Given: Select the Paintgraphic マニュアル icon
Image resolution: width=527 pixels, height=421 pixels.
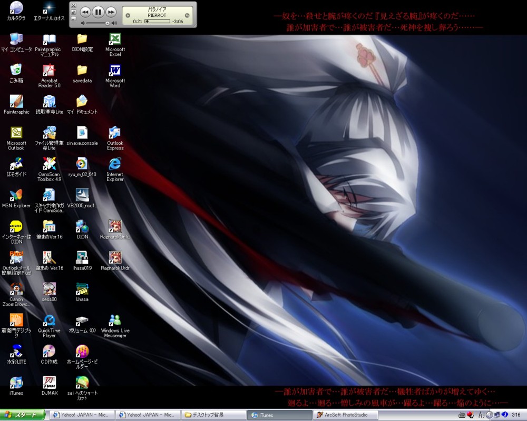Looking at the screenshot, I should pyautogui.click(x=49, y=45).
